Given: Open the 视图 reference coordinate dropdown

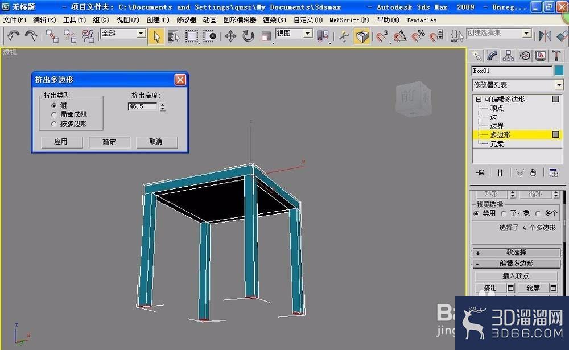Looking at the screenshot, I should point(307,34).
